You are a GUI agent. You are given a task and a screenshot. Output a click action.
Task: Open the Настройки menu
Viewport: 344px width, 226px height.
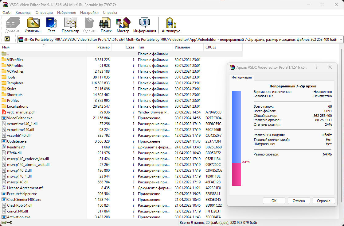(x=89, y=13)
